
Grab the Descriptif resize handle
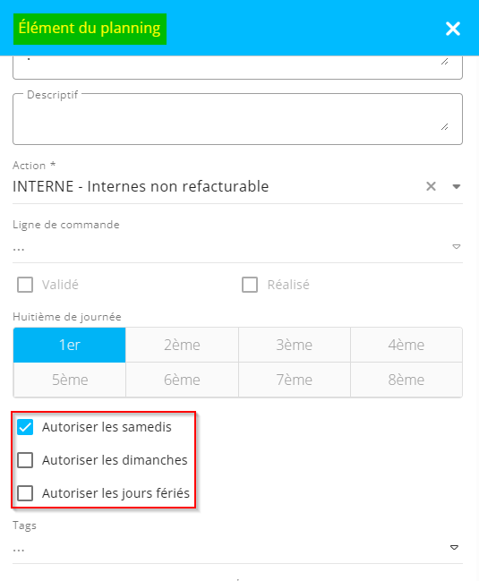click(445, 127)
